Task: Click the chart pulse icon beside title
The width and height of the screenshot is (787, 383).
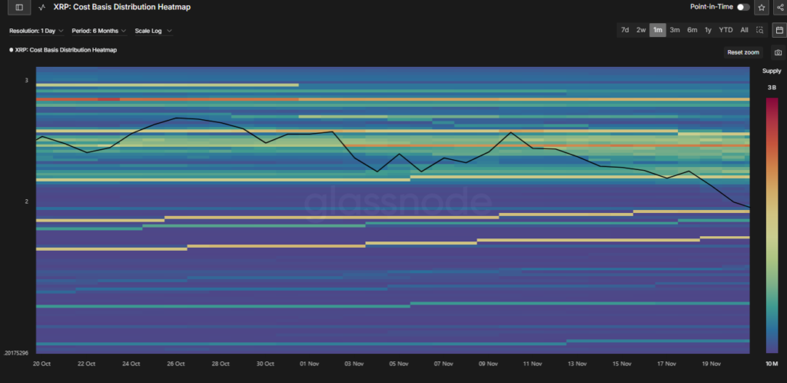Action: tap(41, 7)
